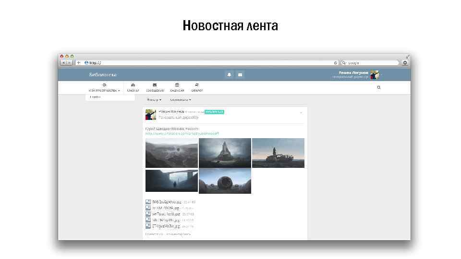This screenshot has height=259, width=461.
Task: Click the 'Календарь' calendar navigation icon
Action: [x=177, y=85]
